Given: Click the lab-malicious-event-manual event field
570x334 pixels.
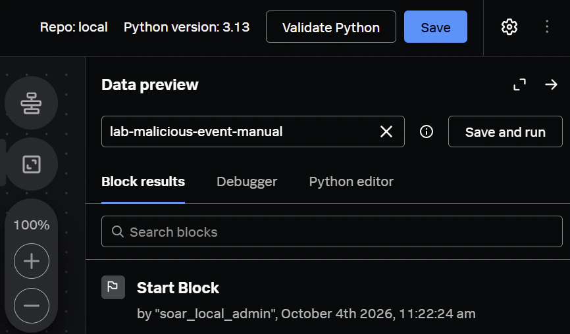Looking at the screenshot, I should click(253, 131).
